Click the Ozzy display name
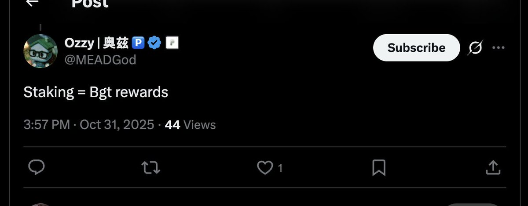The width and height of the screenshot is (528, 206). (96, 43)
